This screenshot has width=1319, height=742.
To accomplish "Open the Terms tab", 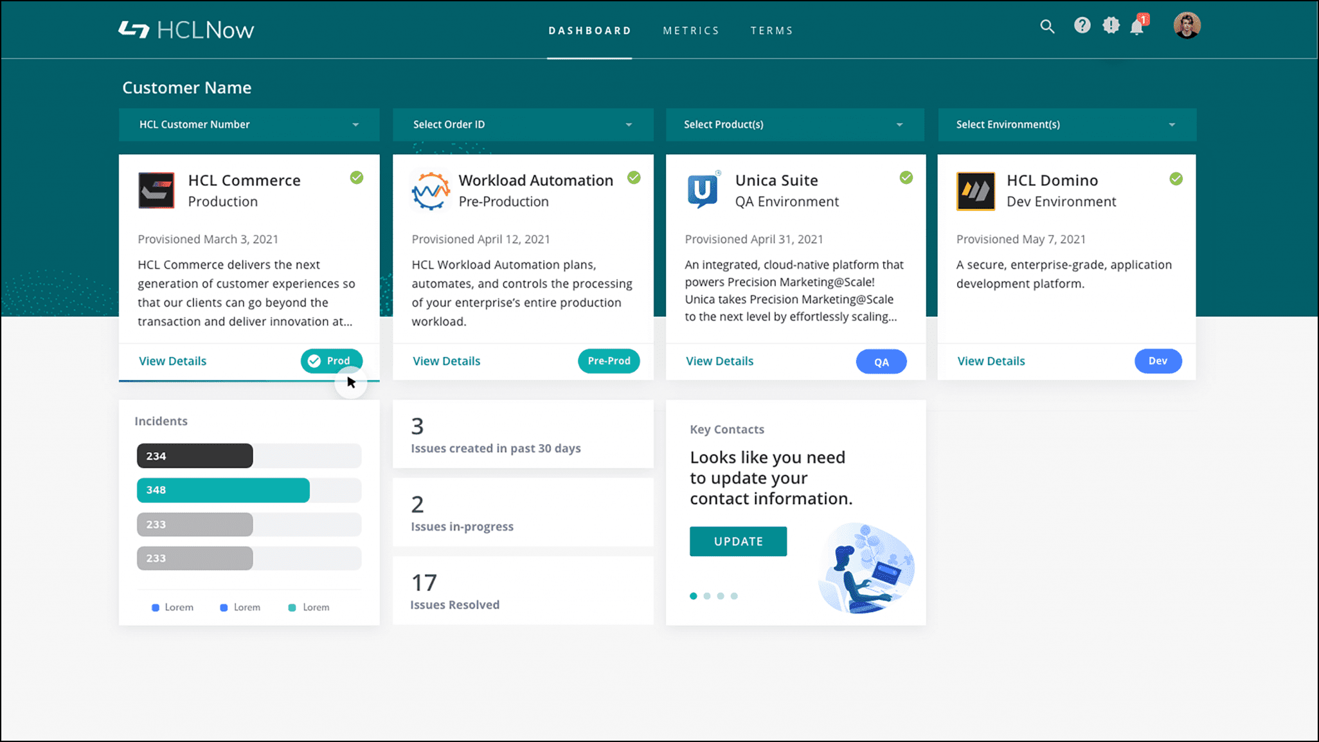I will [771, 30].
